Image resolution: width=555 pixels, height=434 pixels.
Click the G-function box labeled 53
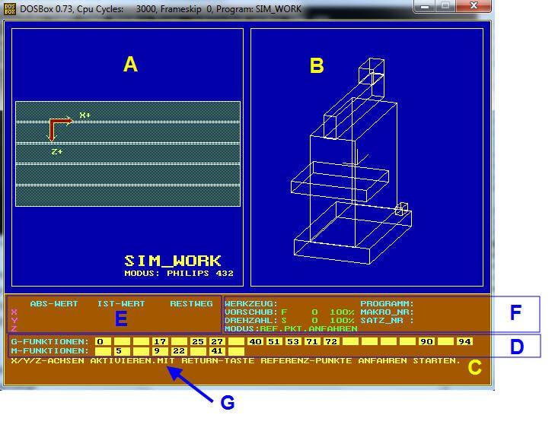pyautogui.click(x=293, y=341)
